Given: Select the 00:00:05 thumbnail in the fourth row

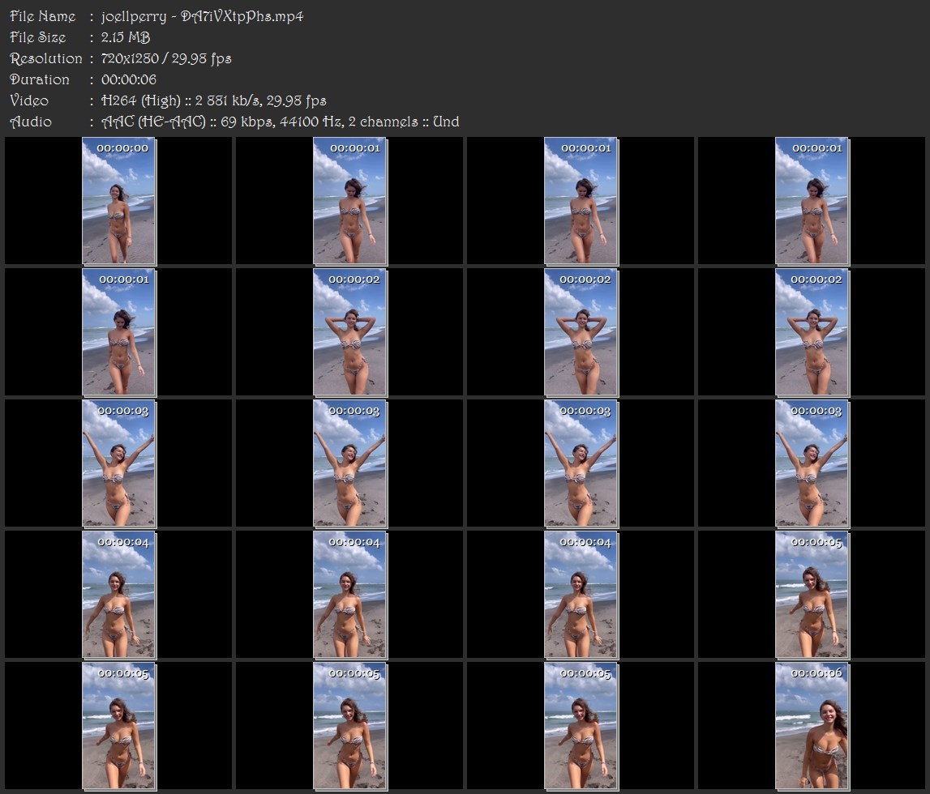Looking at the screenshot, I should [812, 595].
